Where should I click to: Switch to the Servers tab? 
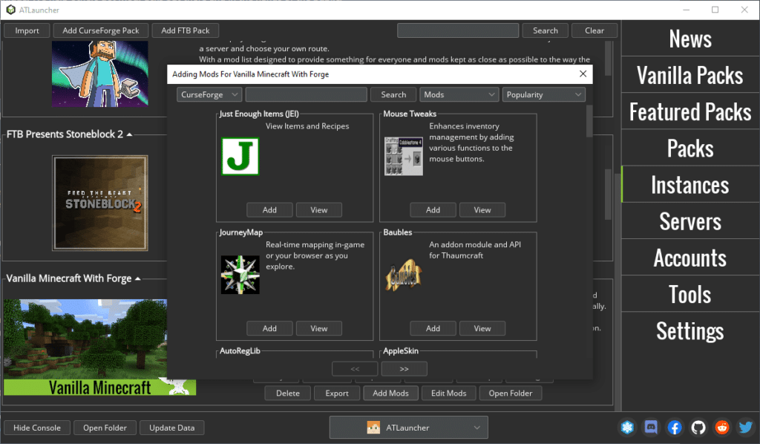689,221
